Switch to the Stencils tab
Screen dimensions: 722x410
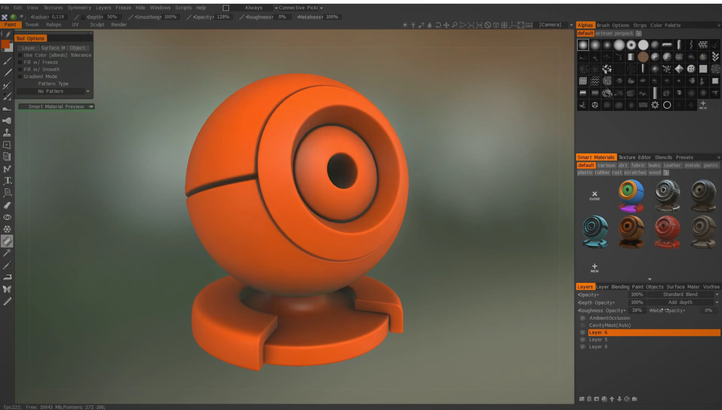pyautogui.click(x=664, y=157)
